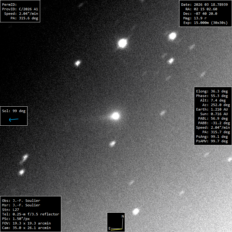Click the Tel 0.25-m f/3.5 reflector text

31,214
